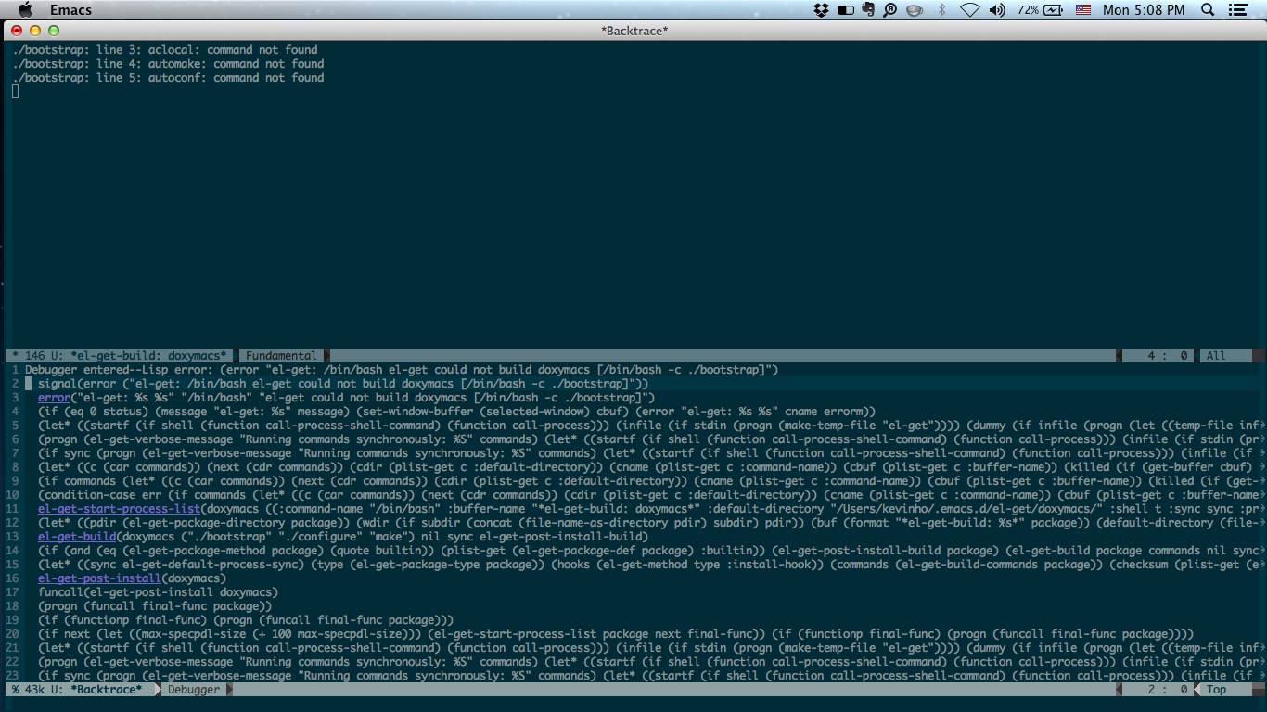Screen dimensions: 1267x712
Task: Click the coffee cup menu bar icon
Action: click(915, 10)
